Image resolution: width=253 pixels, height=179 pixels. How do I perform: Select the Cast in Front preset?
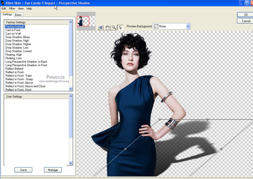pos(13,30)
